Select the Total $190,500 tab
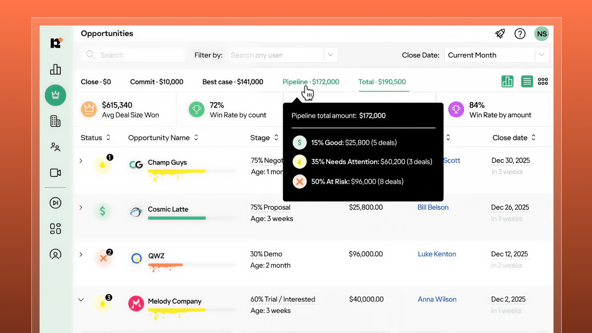Image resolution: width=592 pixels, height=333 pixels. pyautogui.click(x=382, y=81)
